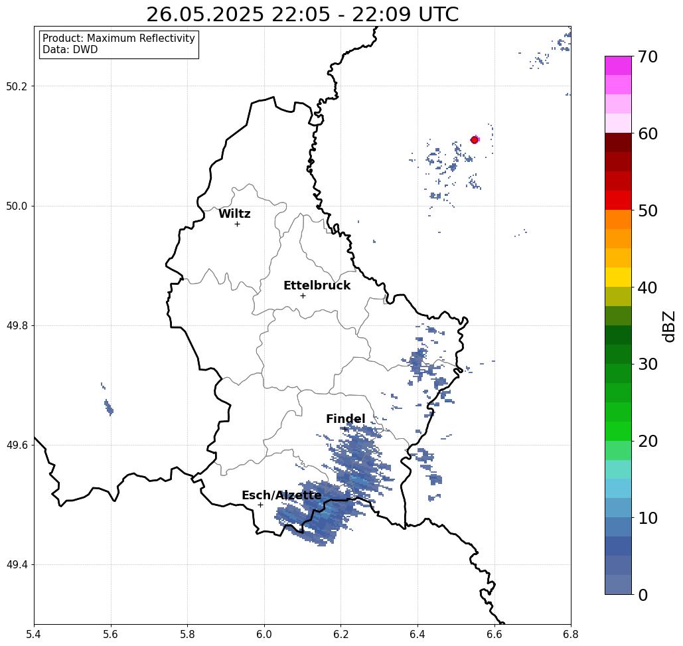Click the 49.4 latitude tick label
The height and width of the screenshot is (646, 683).
17,564
